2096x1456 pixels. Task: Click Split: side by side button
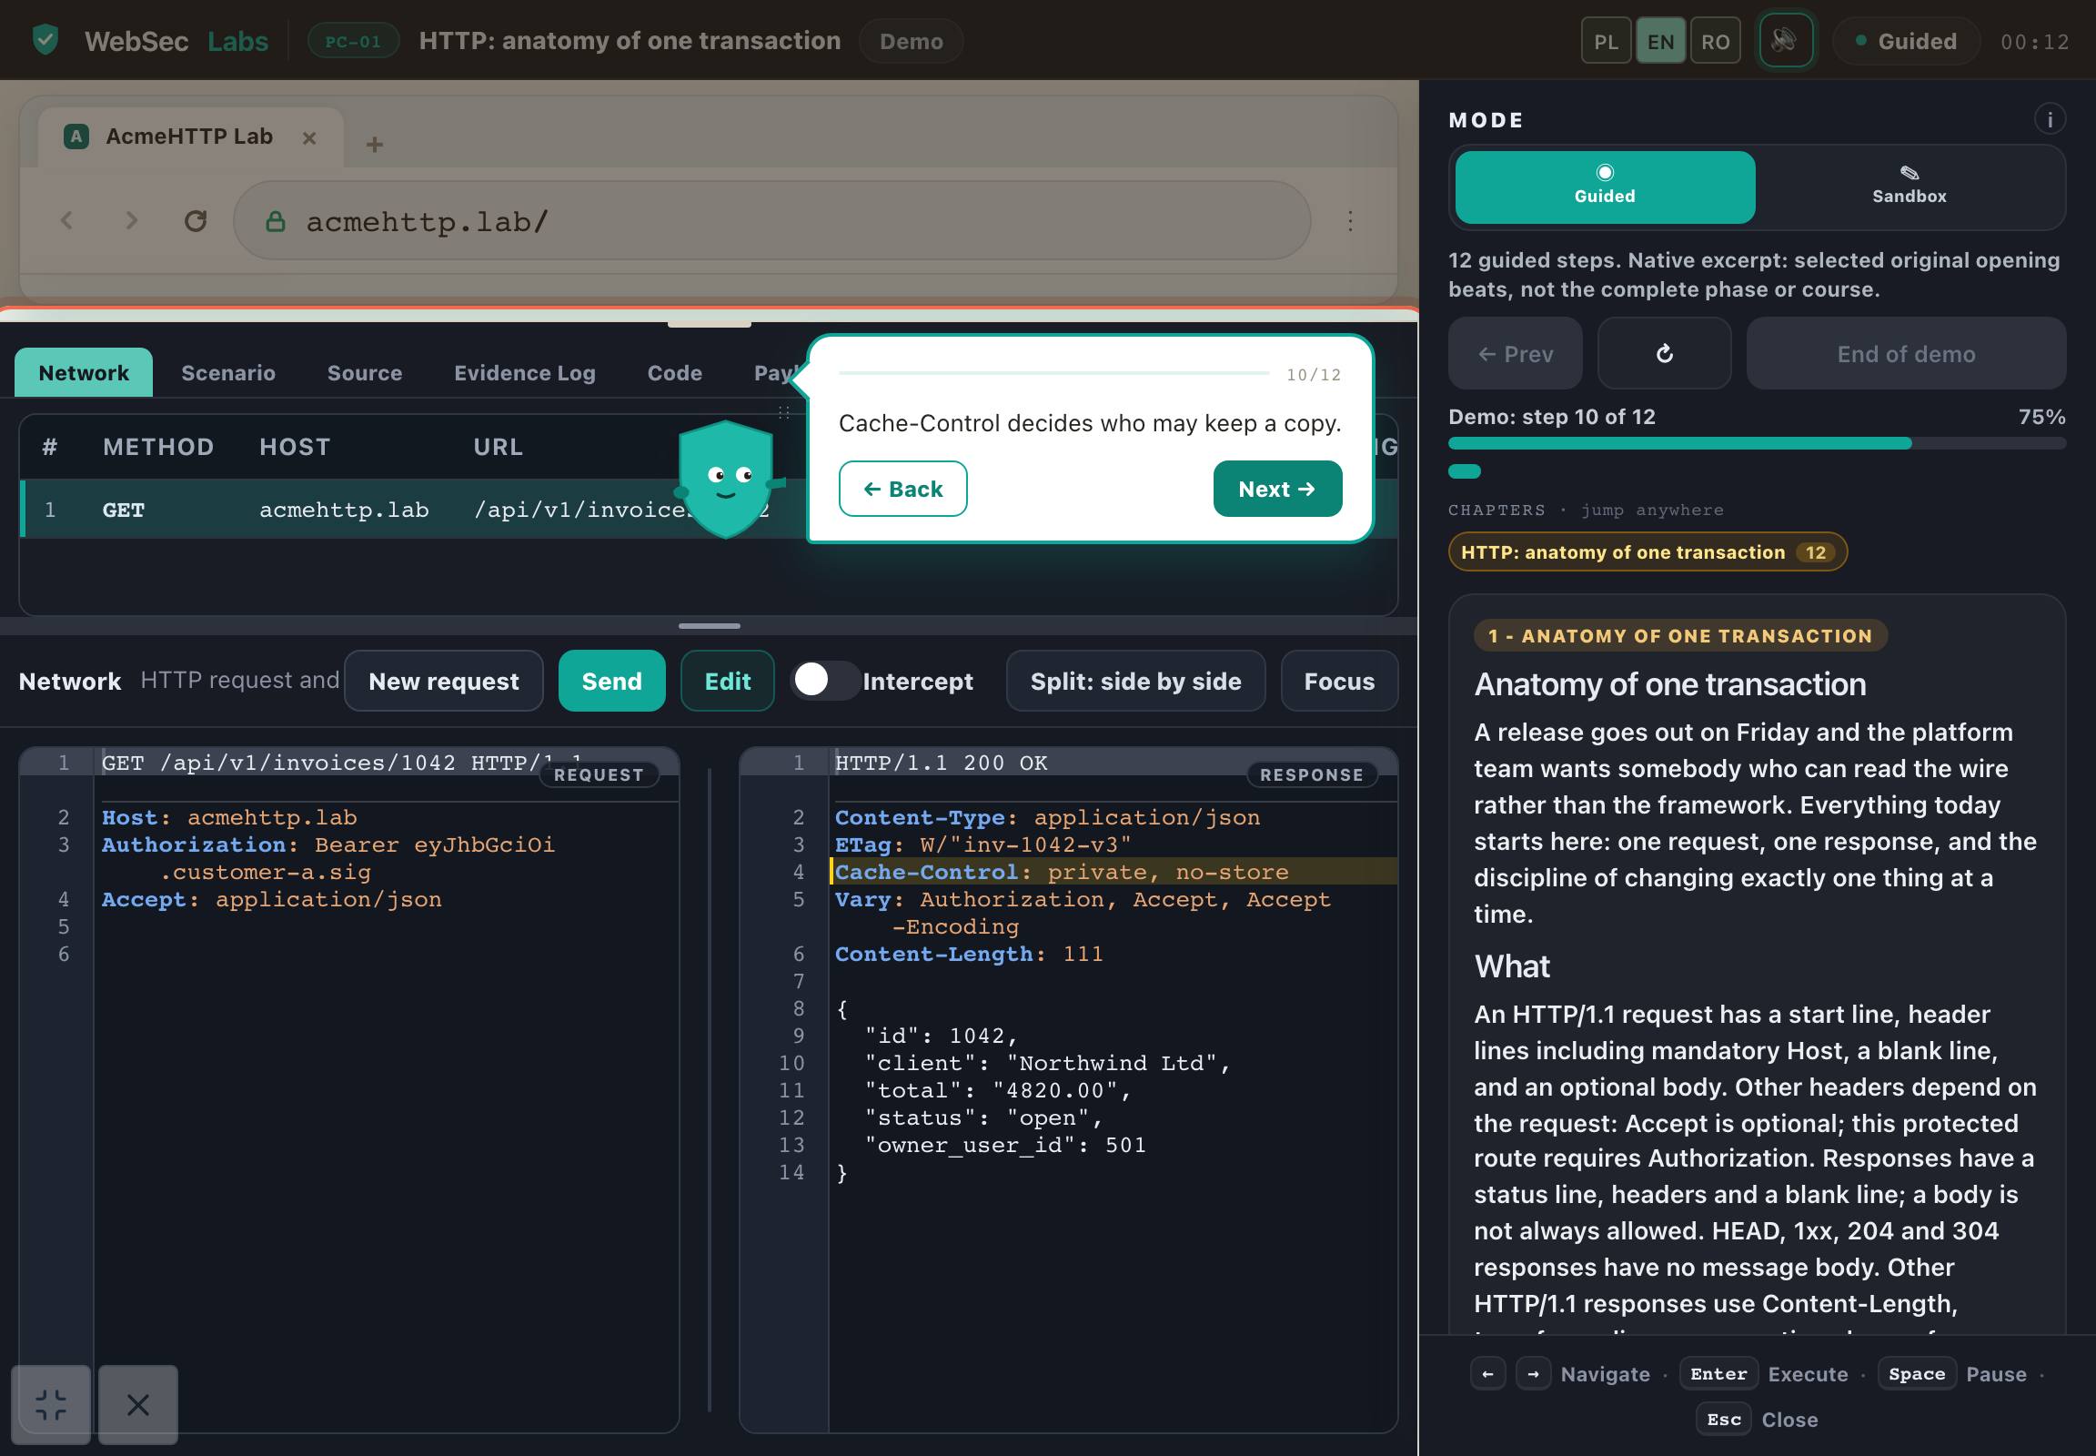(x=1135, y=681)
